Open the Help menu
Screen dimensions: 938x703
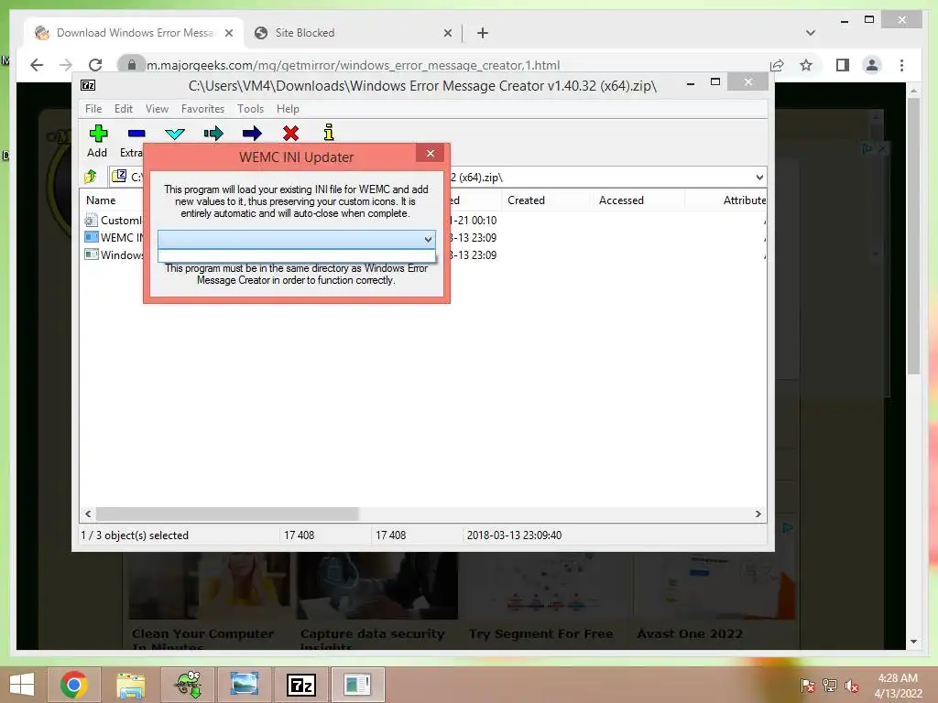coord(288,109)
